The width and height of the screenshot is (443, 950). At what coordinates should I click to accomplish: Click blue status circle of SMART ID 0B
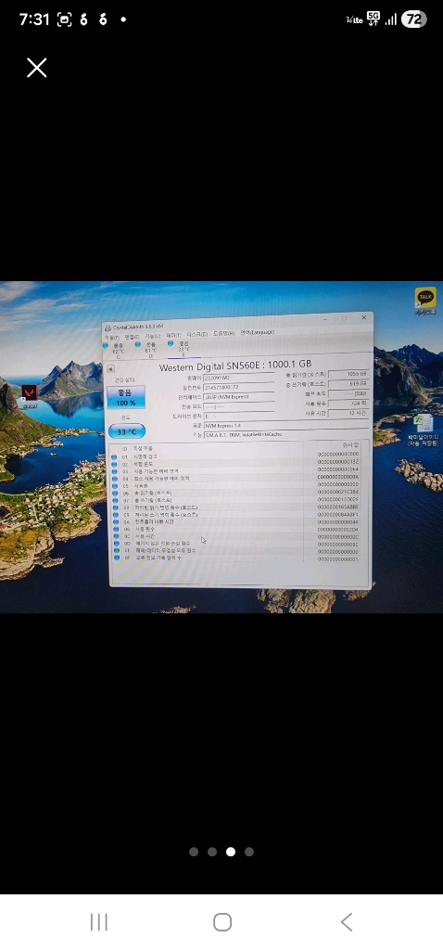(x=115, y=529)
